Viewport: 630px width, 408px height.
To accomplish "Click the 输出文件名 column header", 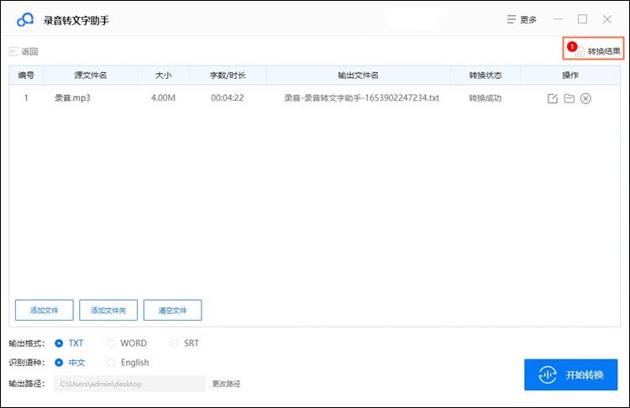I will (358, 75).
